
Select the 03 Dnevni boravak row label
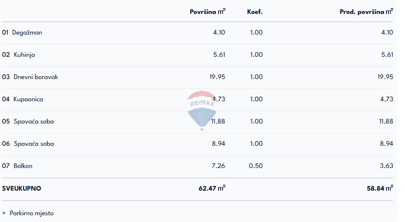click(30, 77)
